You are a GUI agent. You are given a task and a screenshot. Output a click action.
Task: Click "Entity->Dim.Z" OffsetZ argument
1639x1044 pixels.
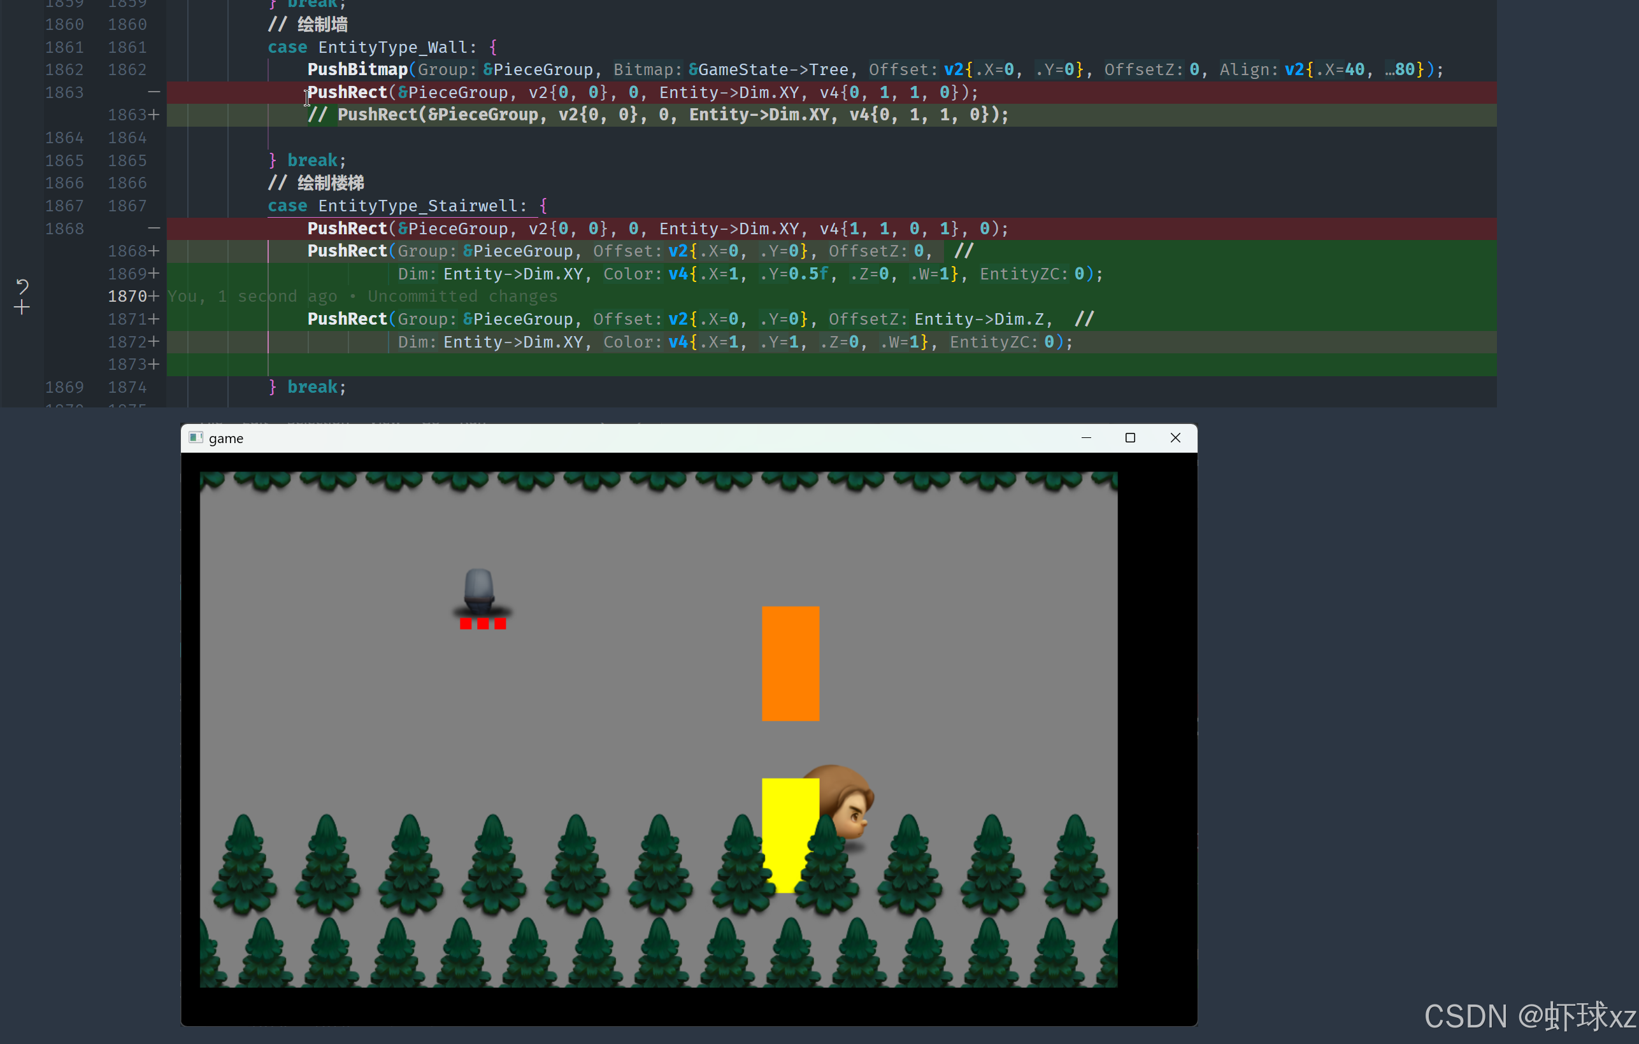(x=980, y=319)
